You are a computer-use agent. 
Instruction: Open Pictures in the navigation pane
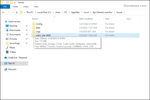tap(13, 39)
